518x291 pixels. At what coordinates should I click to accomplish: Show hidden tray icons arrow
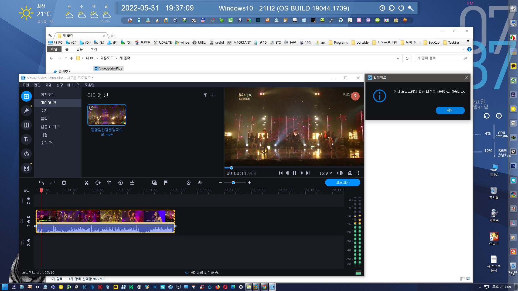tap(480, 287)
